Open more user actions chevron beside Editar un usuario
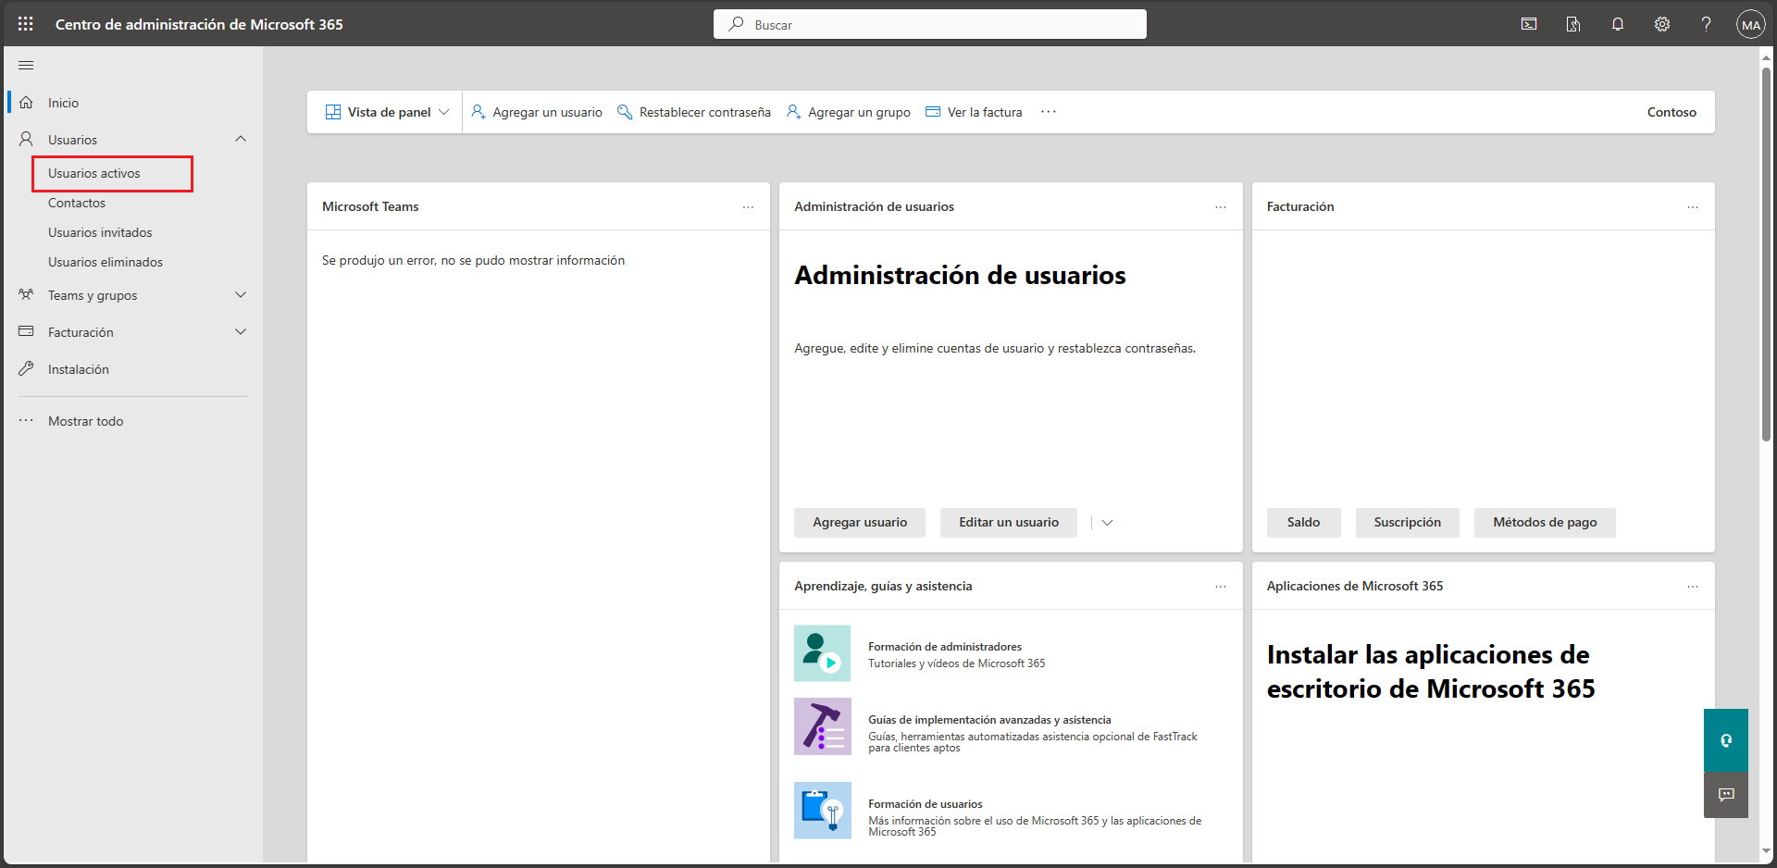 pos(1107,523)
